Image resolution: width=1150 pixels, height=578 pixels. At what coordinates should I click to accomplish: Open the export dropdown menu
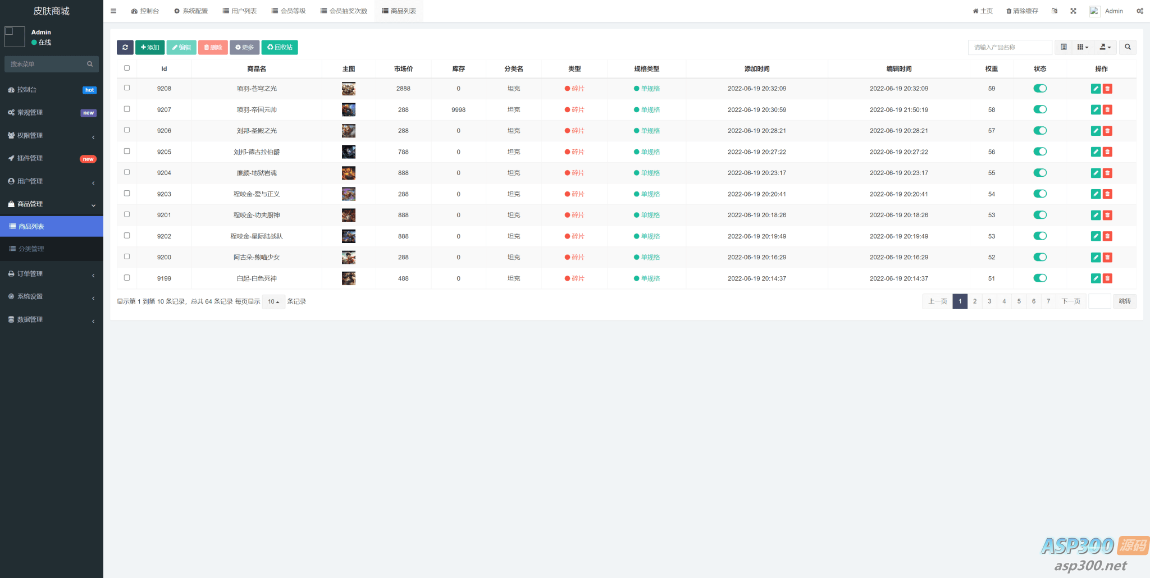pos(1105,48)
